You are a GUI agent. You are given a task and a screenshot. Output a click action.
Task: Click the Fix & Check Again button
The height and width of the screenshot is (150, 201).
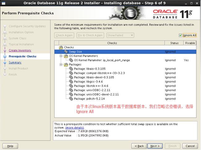[90, 35]
